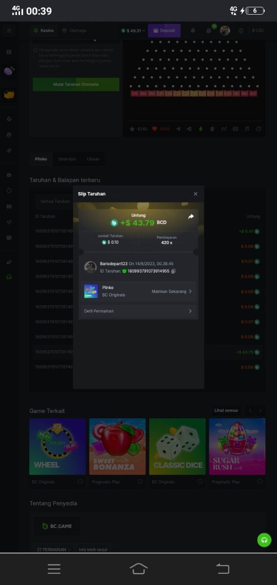Viewport: 277px width, 585px height.
Task: Click Baris depan123 user avatar
Action: 90,267
